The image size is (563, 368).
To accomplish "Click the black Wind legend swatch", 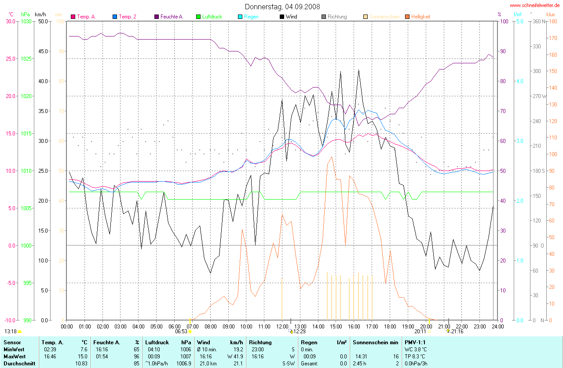I will pyautogui.click(x=282, y=17).
